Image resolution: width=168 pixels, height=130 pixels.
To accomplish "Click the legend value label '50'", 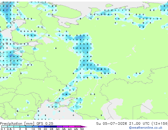I will pyautogui.click(x=82, y=129).
